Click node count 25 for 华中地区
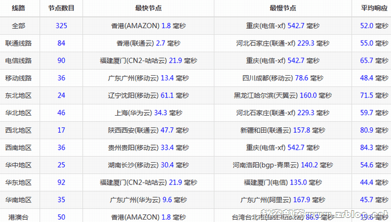The height and width of the screenshot is (222, 391). (x=61, y=165)
